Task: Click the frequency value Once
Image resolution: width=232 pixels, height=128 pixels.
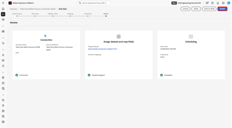Action: pyautogui.click(x=162, y=57)
